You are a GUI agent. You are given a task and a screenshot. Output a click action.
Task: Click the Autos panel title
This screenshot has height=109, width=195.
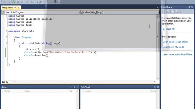pos(5,87)
